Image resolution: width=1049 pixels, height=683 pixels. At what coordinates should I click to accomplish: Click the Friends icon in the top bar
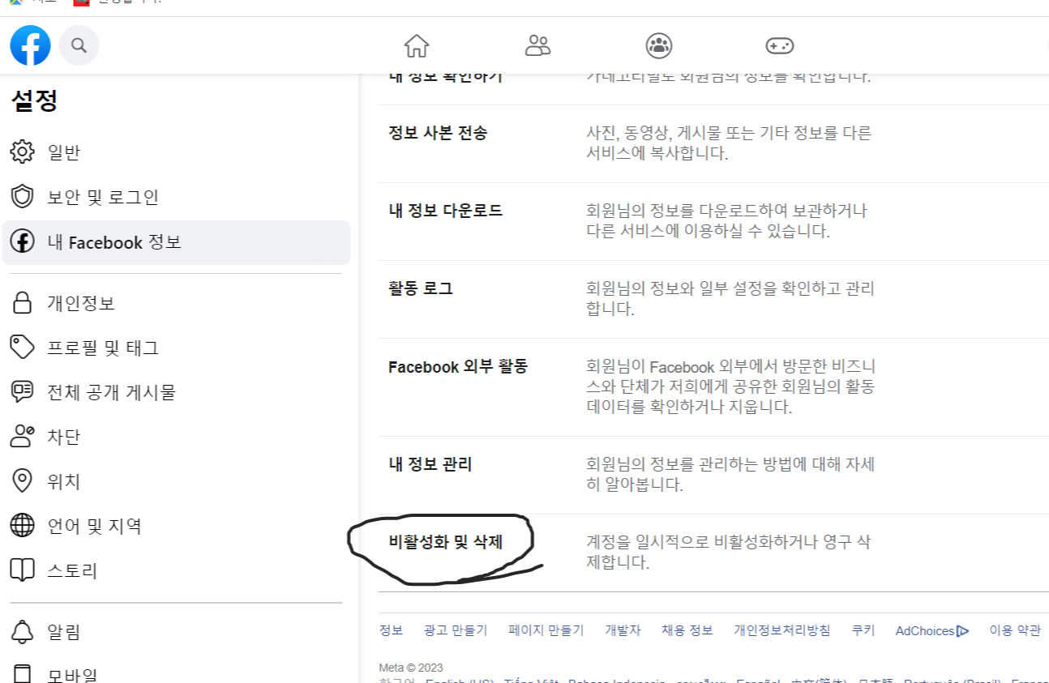[x=537, y=46]
